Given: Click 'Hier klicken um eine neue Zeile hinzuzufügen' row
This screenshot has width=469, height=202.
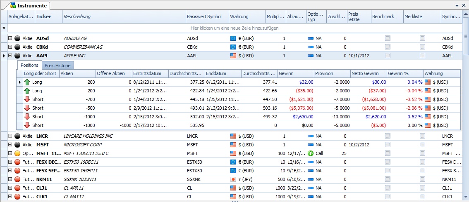Looking at the screenshot, I should (x=234, y=28).
